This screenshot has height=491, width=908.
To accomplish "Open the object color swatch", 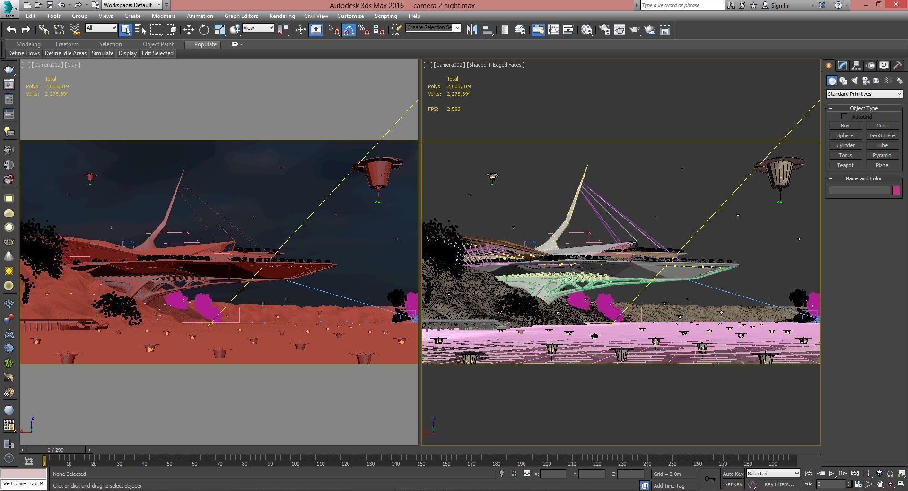I will [896, 190].
